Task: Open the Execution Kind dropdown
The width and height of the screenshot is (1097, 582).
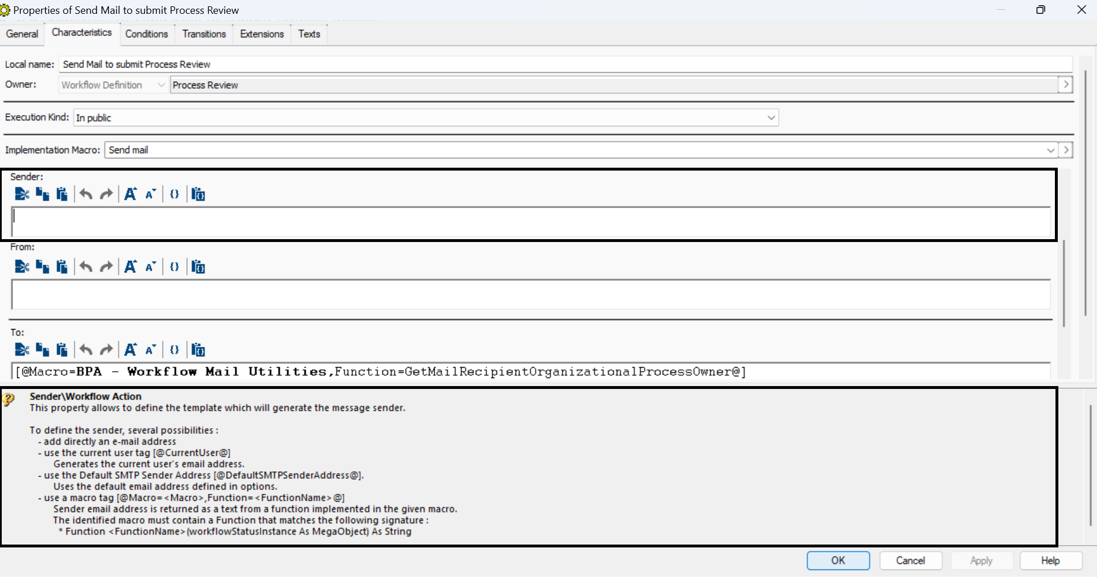Action: [771, 118]
